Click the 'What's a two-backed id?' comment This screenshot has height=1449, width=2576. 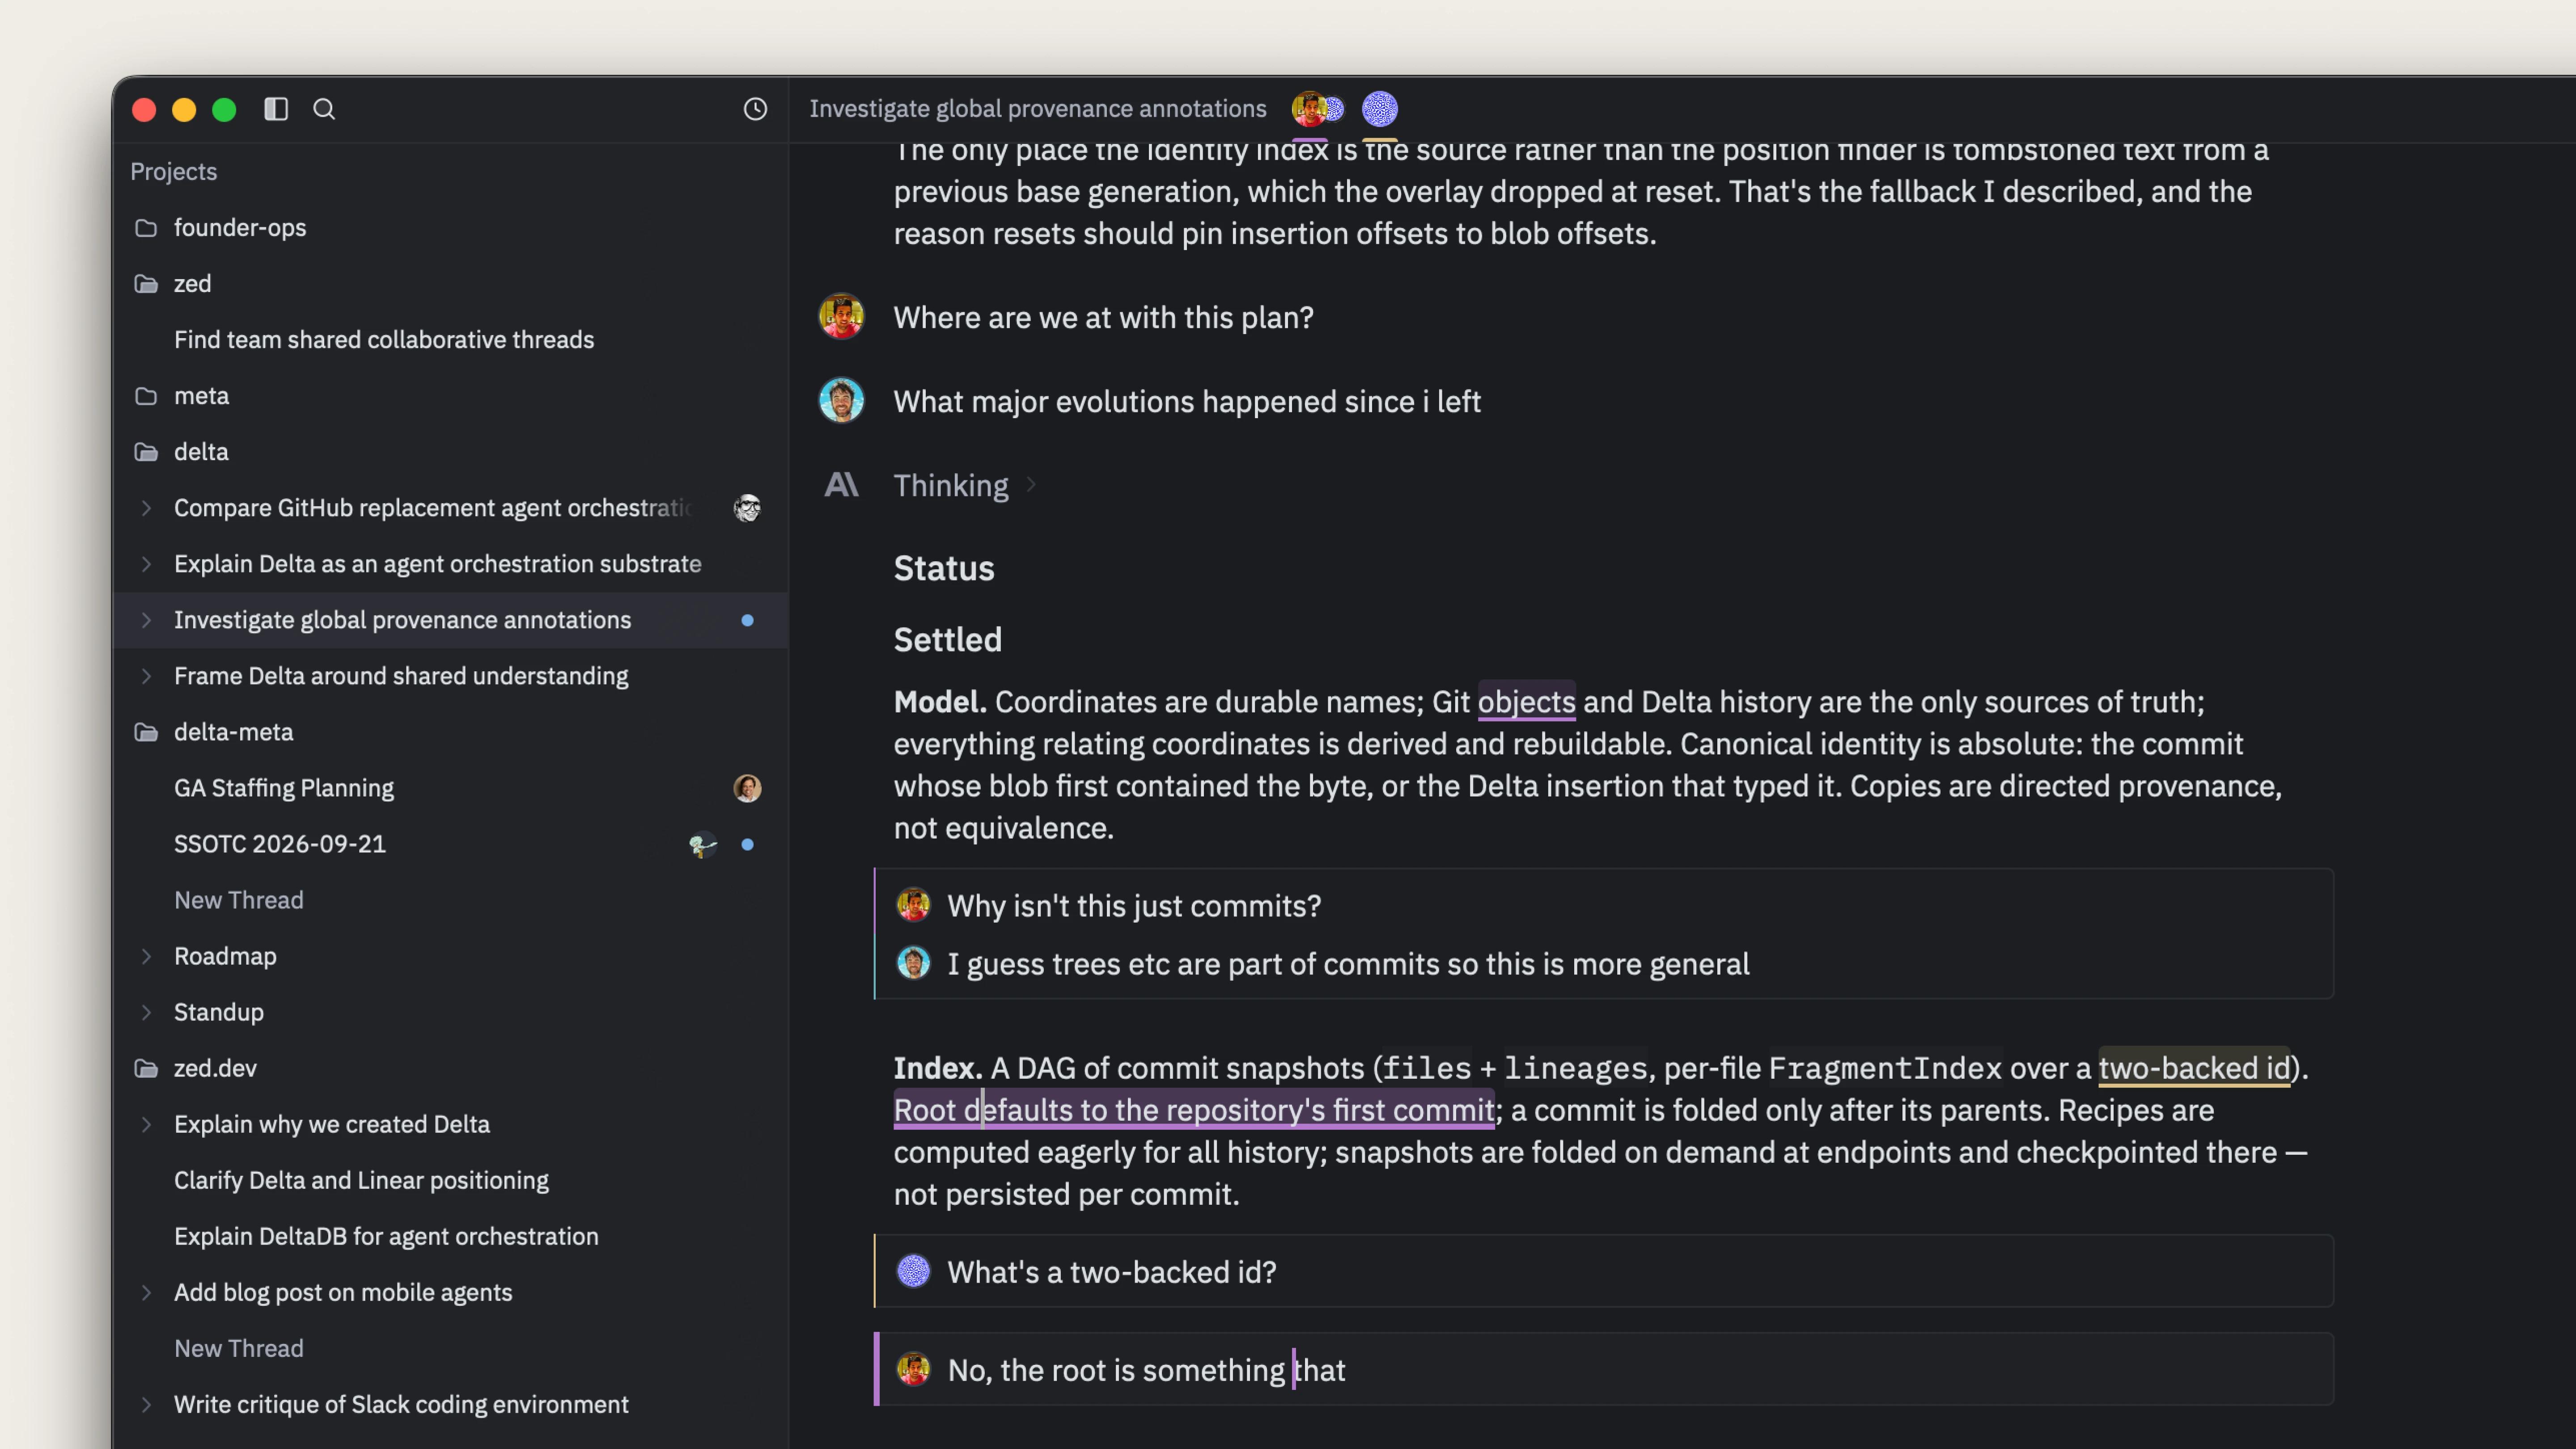click(1605, 1272)
